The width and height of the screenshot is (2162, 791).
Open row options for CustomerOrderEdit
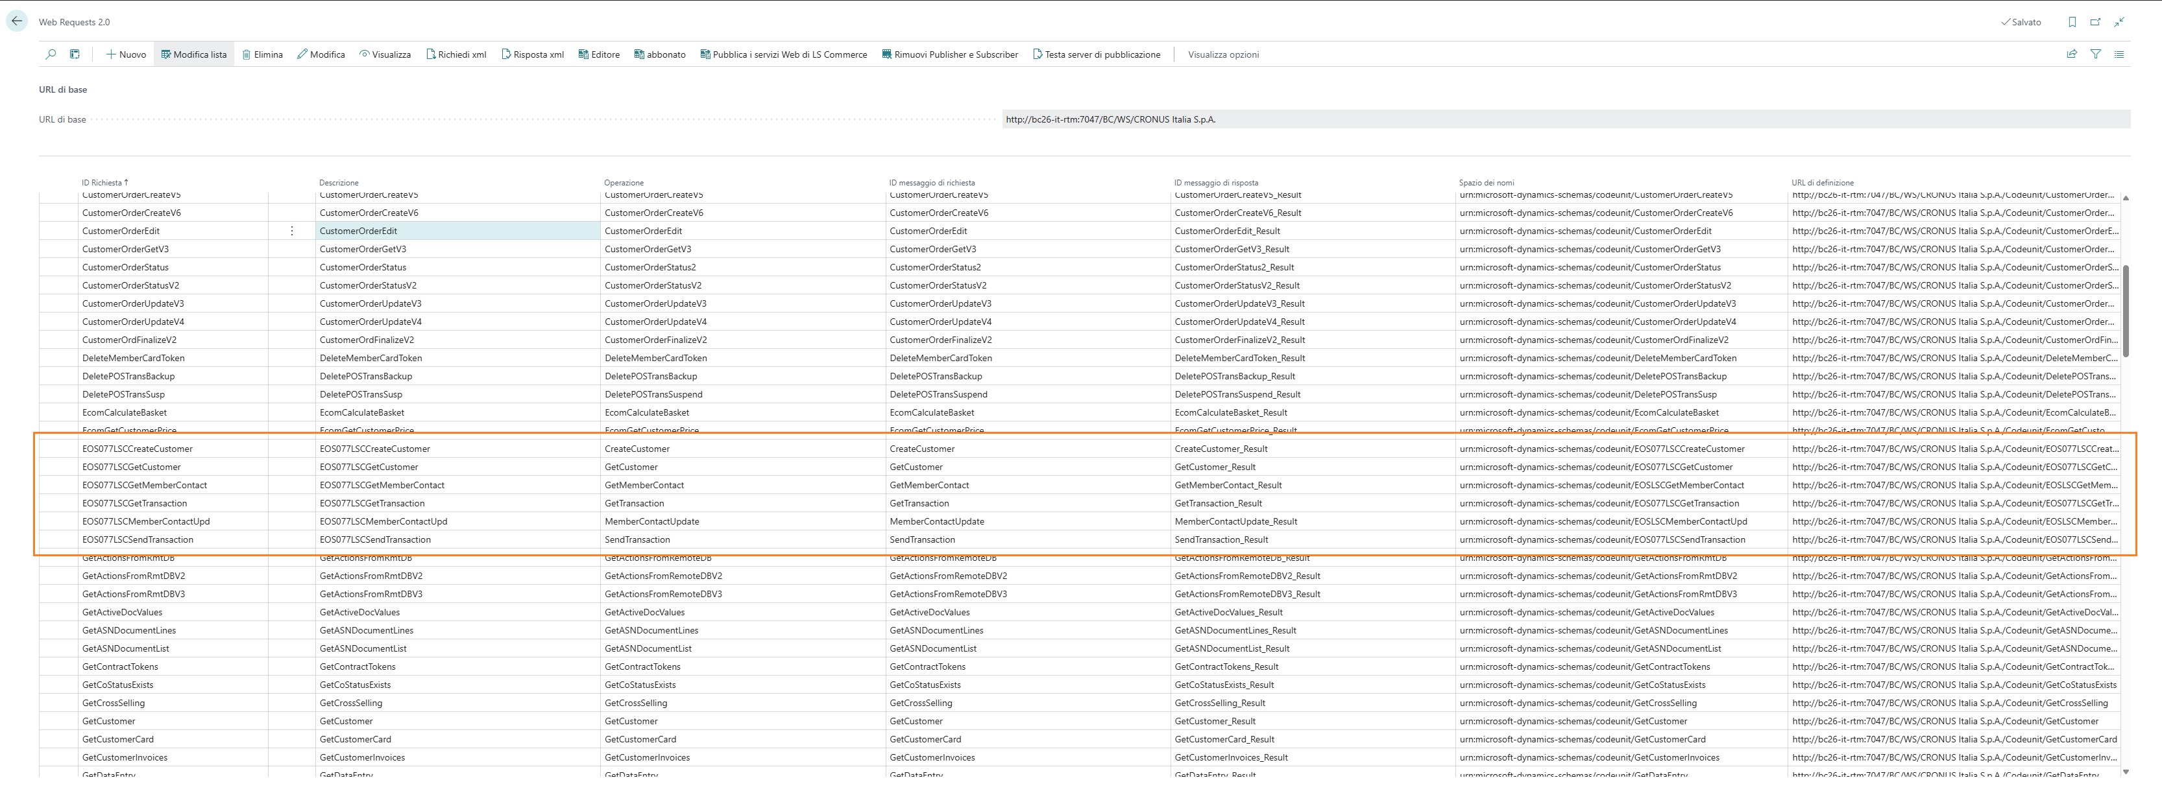[292, 231]
